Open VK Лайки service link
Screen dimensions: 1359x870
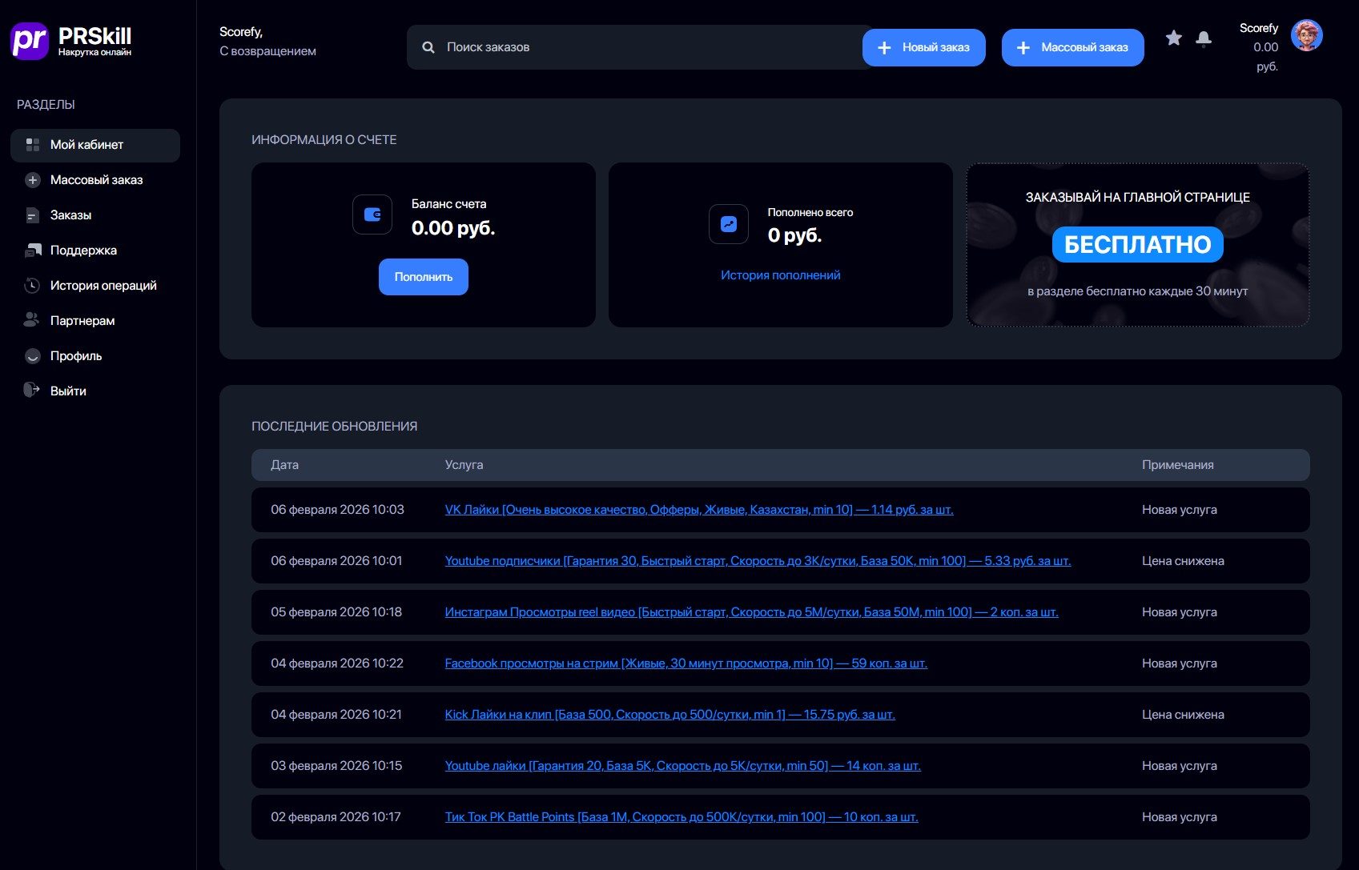point(698,510)
